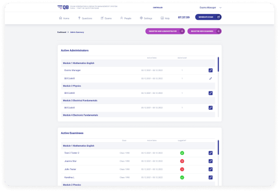Edit Bill Cottrill under Module 3 Electrical Fundamentals
279x192 pixels.
pyautogui.click(x=210, y=108)
